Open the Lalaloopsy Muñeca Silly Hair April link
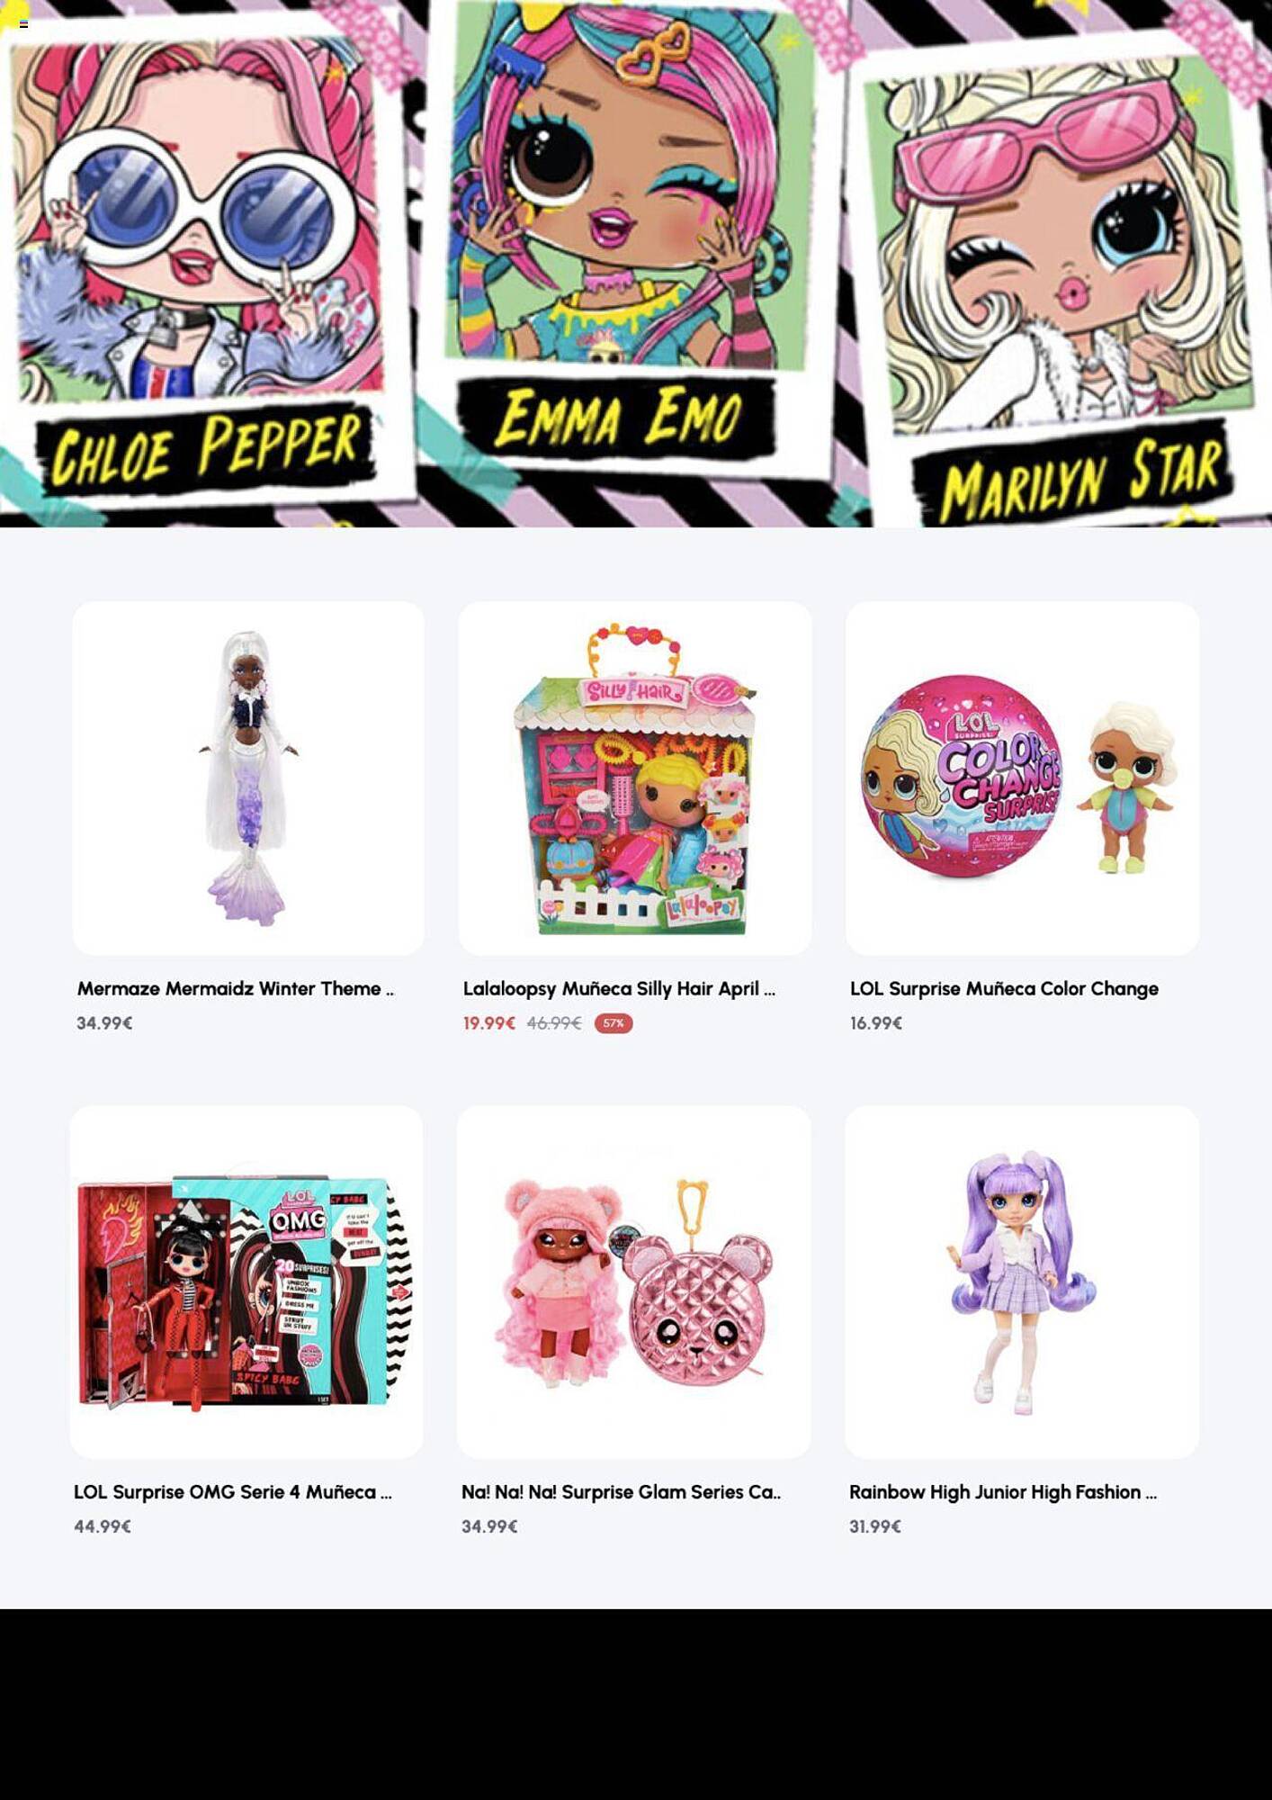The width and height of the screenshot is (1272, 1800). click(619, 988)
